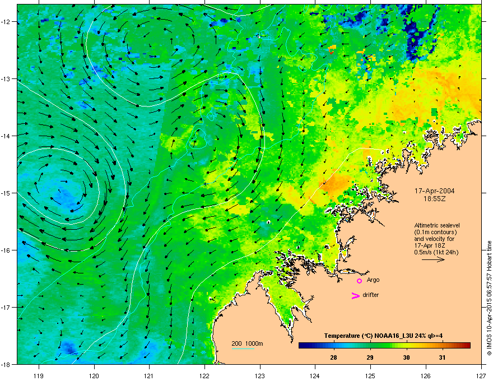The height and width of the screenshot is (381, 493).
Task: Click the magenta Argo circle legend marker
Action: pyautogui.click(x=359, y=281)
